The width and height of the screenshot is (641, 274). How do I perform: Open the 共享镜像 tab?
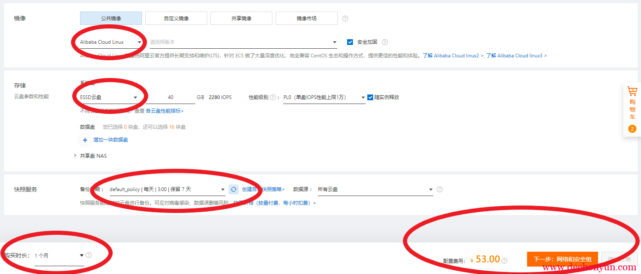tap(241, 18)
